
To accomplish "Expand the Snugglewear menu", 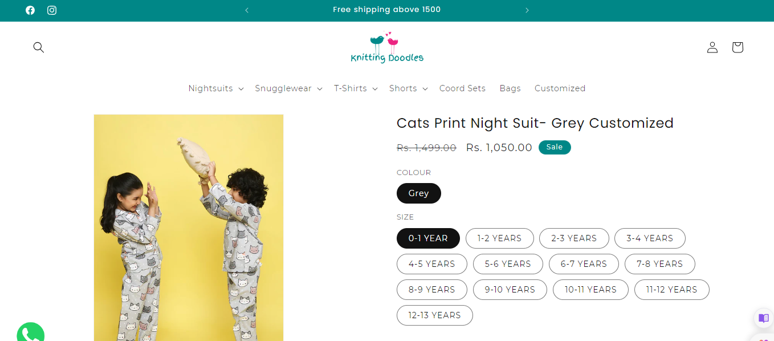I will (x=288, y=88).
